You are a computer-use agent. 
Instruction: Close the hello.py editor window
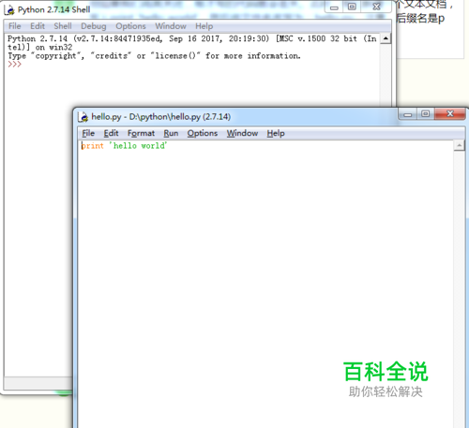450,114
